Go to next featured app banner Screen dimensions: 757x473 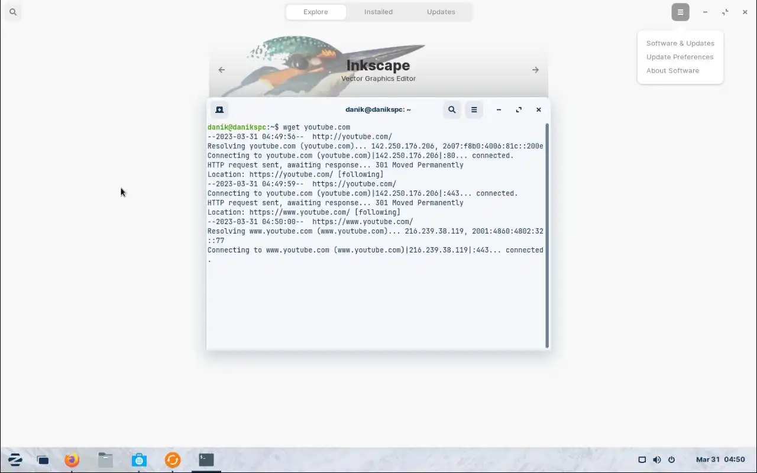pyautogui.click(x=535, y=70)
